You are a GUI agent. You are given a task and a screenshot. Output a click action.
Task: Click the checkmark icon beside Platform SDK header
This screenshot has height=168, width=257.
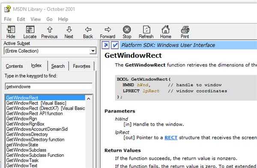click(115, 45)
